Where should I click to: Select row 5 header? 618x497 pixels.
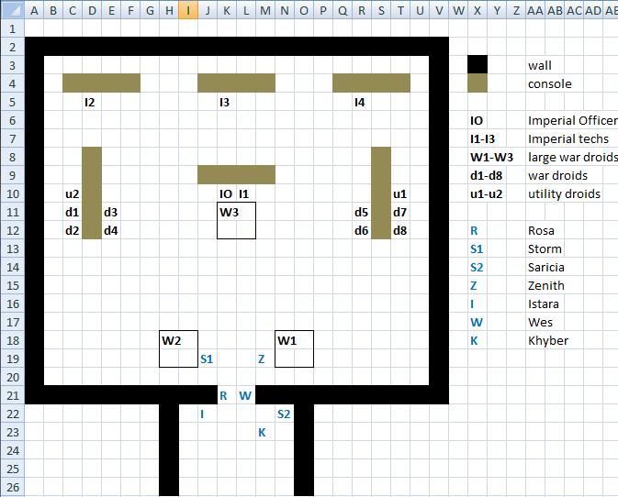point(12,103)
